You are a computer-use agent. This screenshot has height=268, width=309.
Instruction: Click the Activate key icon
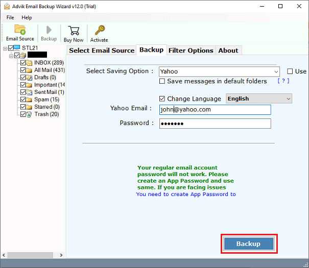(x=99, y=30)
